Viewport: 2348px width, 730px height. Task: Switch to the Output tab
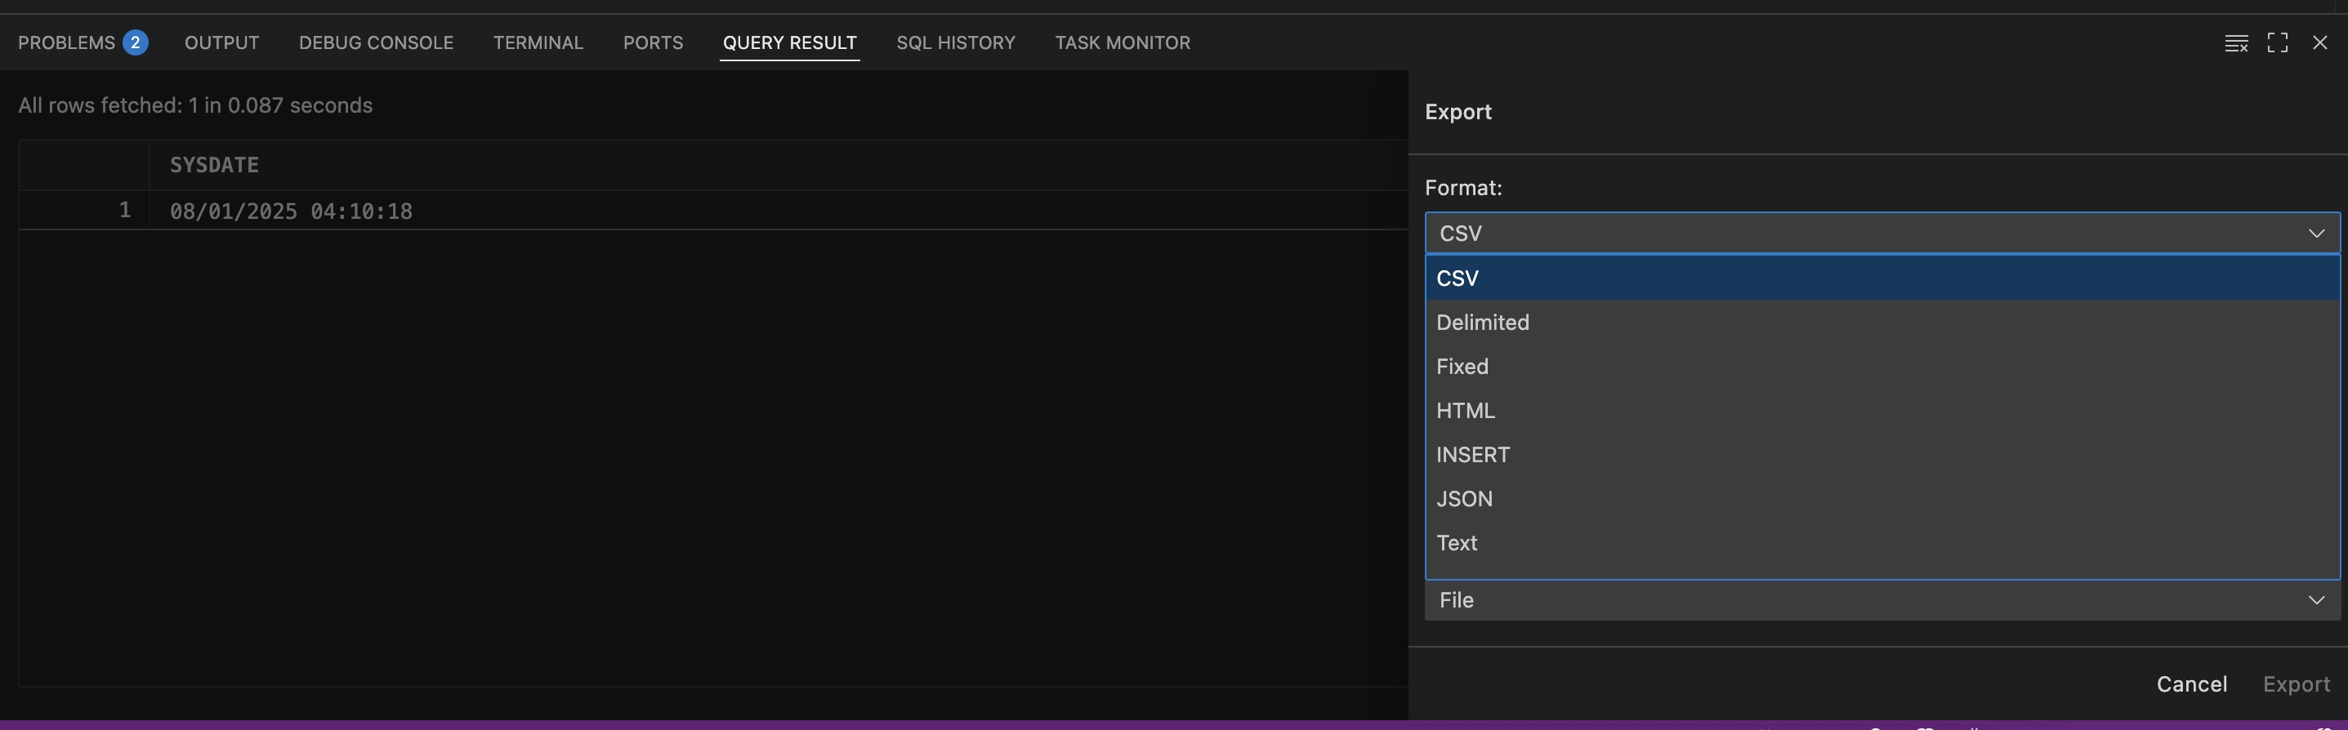[x=221, y=42]
